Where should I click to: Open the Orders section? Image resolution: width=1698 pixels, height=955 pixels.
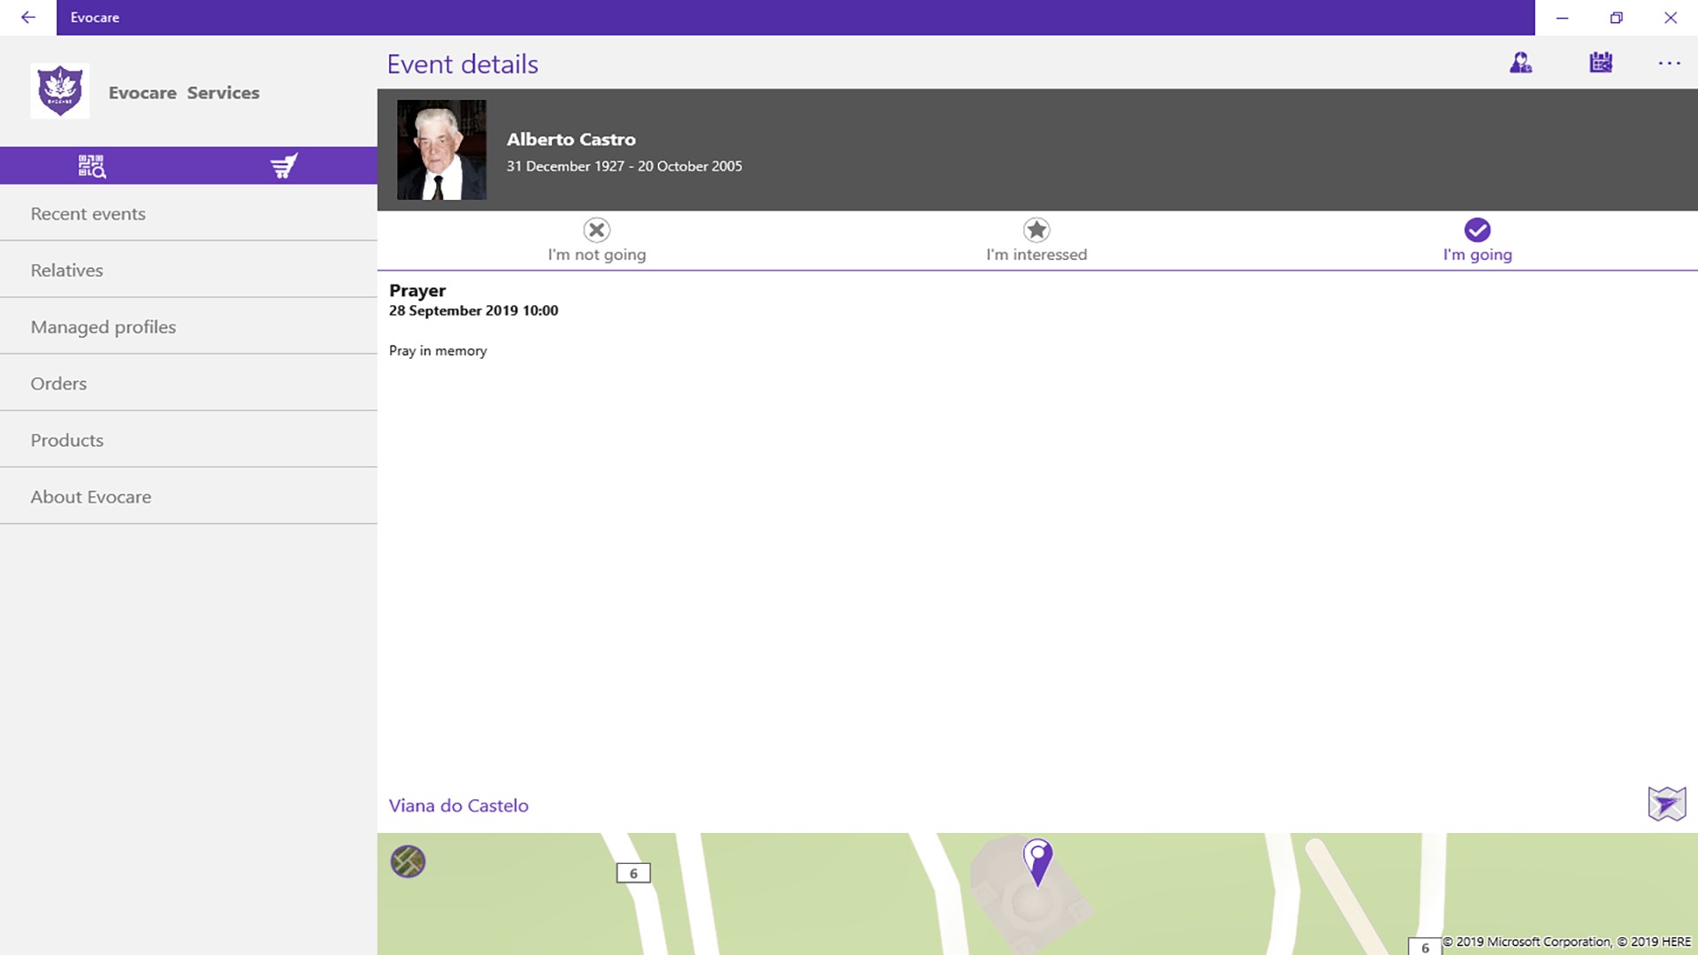58,384
